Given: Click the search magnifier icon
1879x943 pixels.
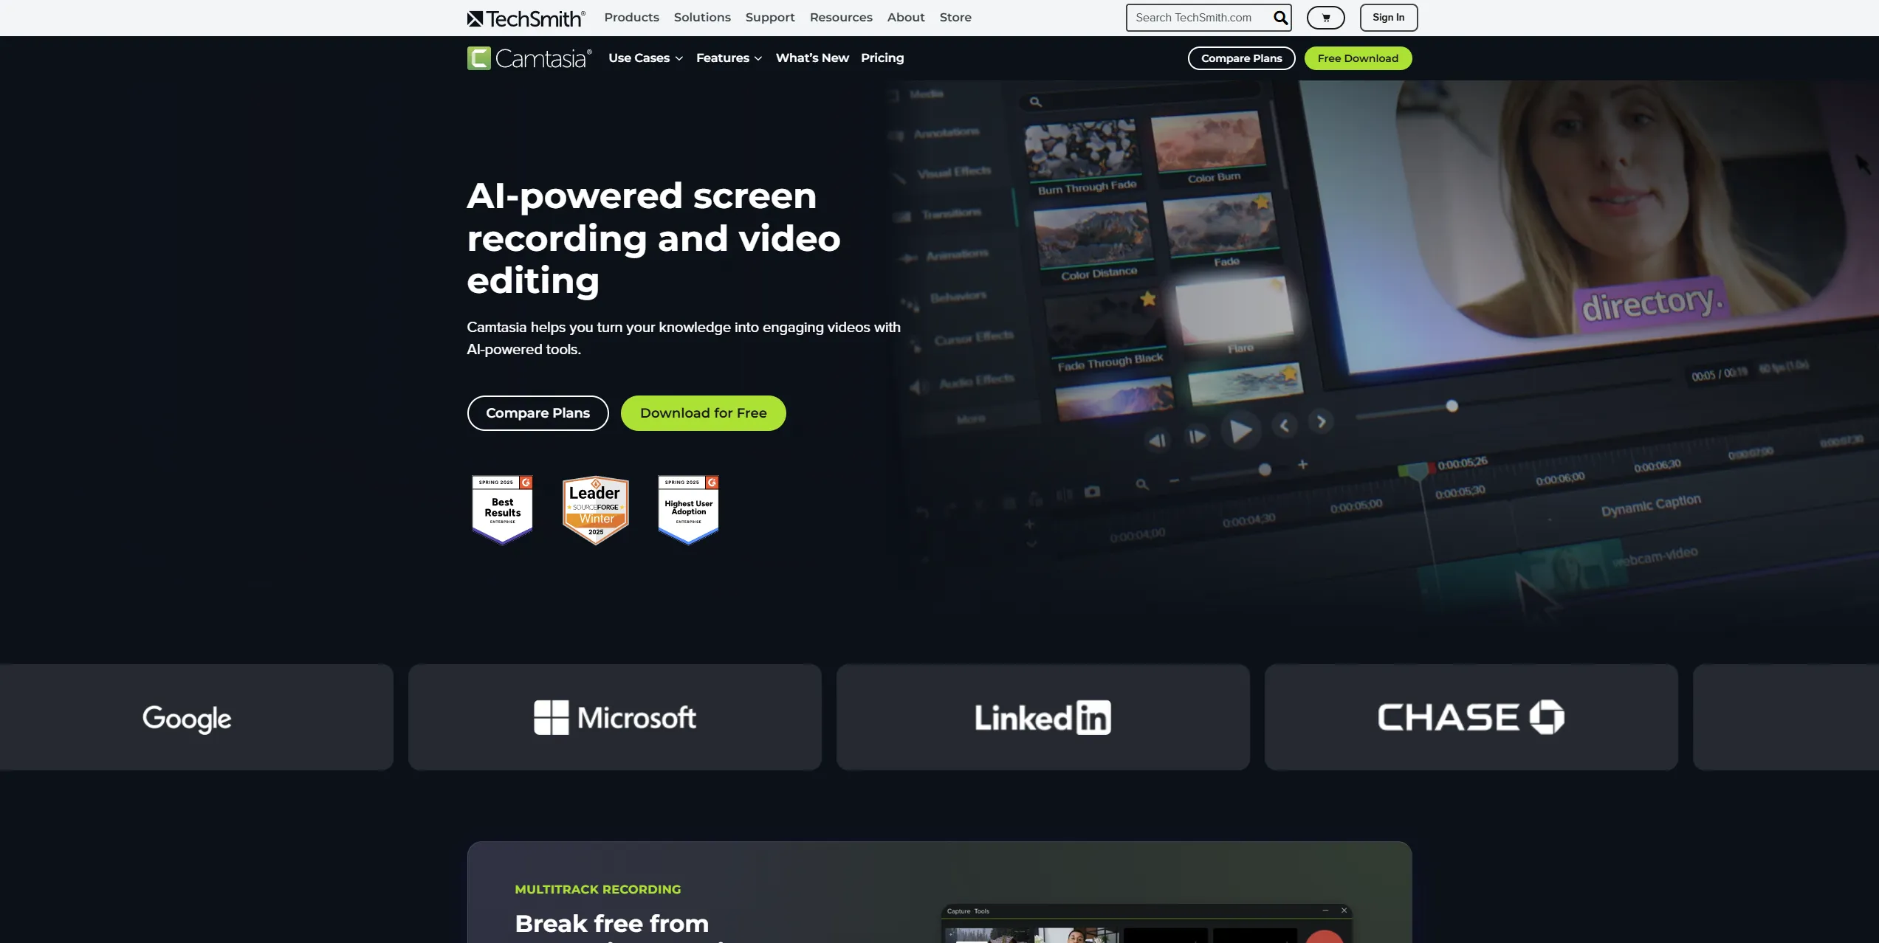Looking at the screenshot, I should tap(1279, 17).
